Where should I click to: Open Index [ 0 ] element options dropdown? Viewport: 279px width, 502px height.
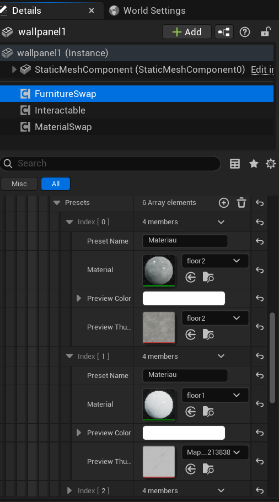tap(221, 222)
